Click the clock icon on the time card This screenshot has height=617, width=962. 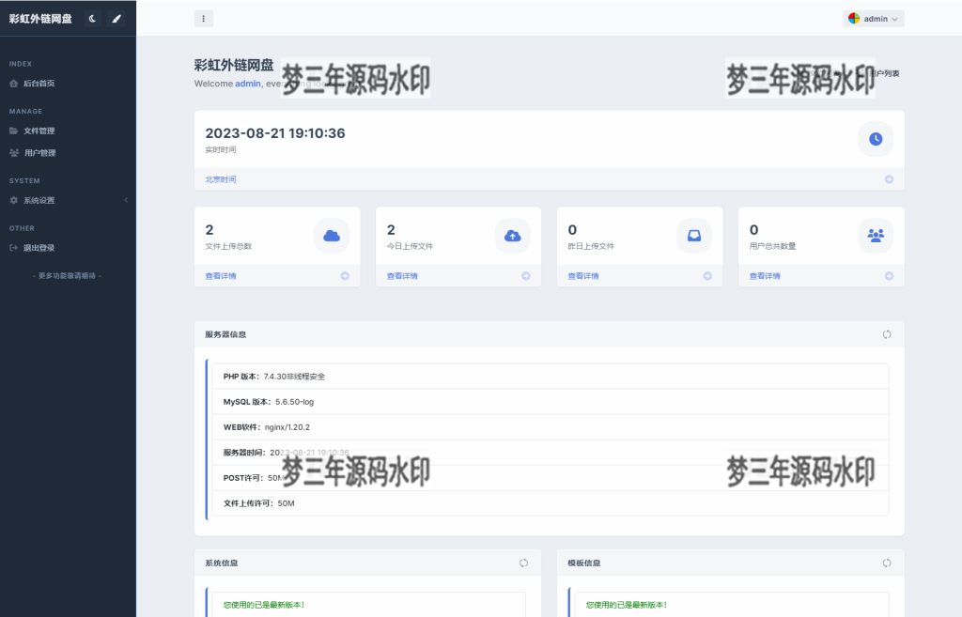click(x=876, y=139)
